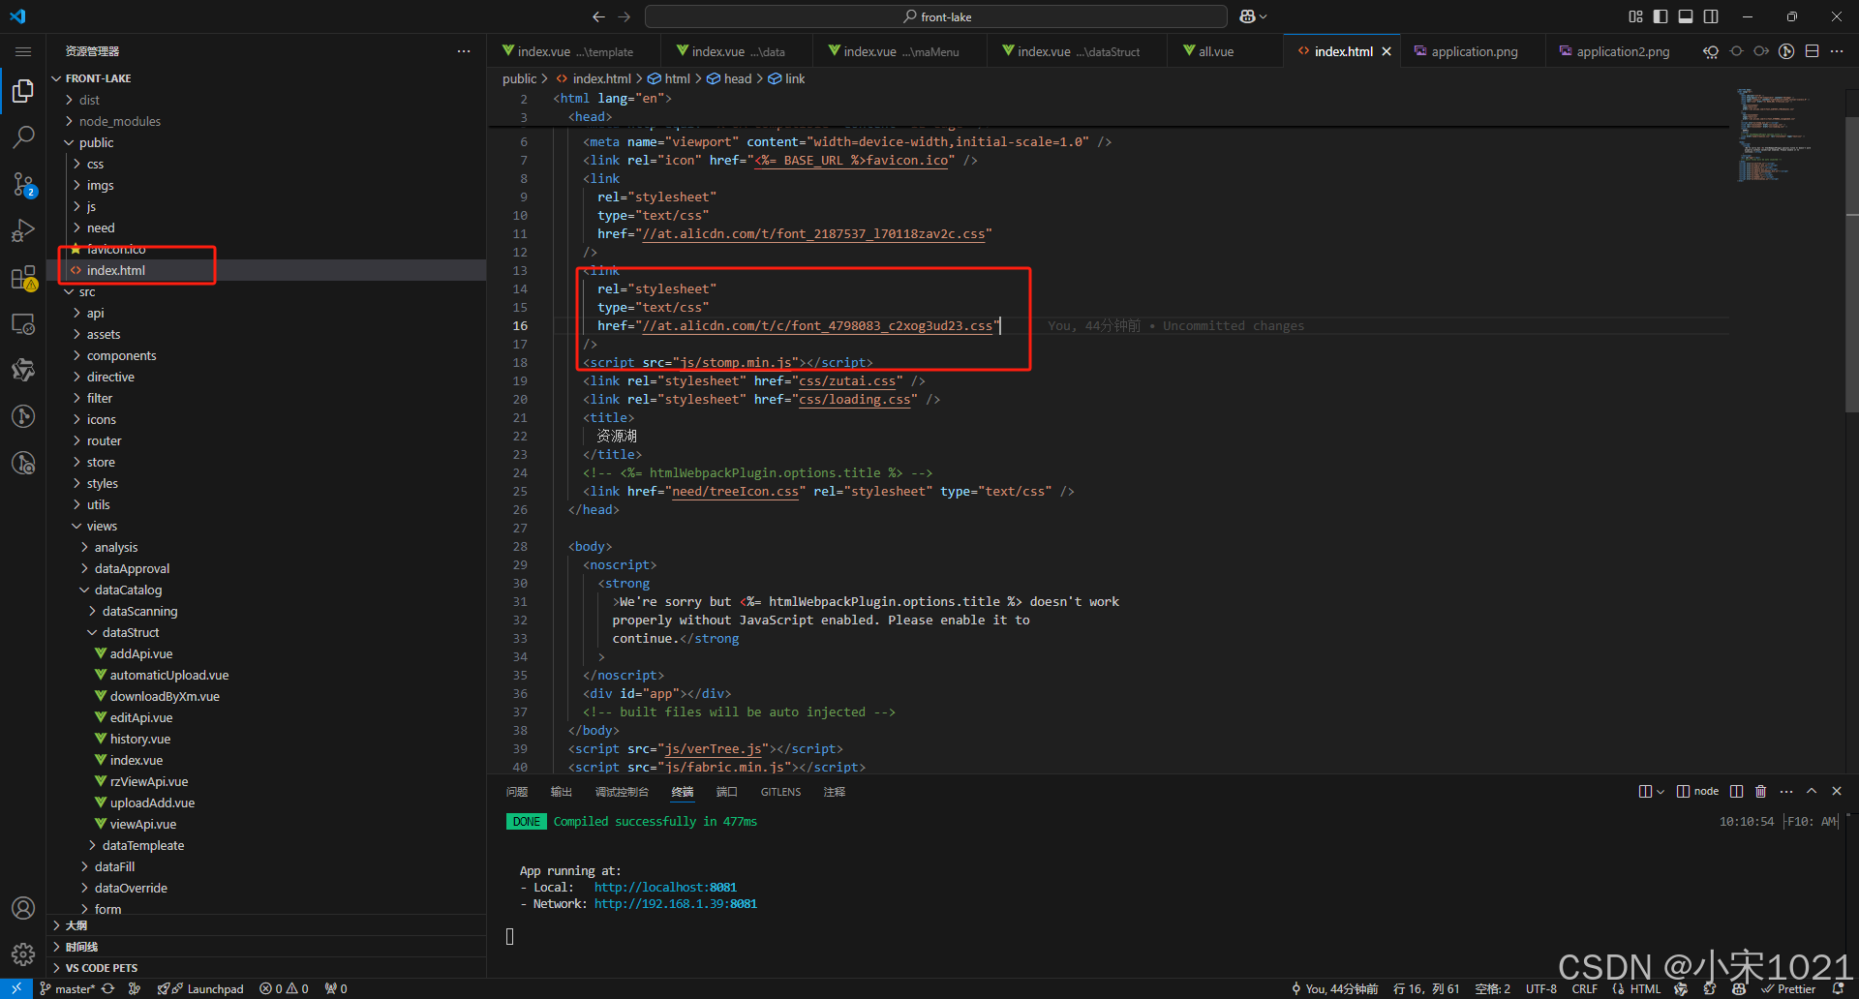Expand the node_modules folder

[x=119, y=121]
